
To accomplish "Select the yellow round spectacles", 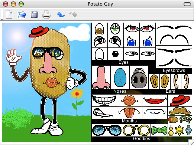I will coord(136,130).
